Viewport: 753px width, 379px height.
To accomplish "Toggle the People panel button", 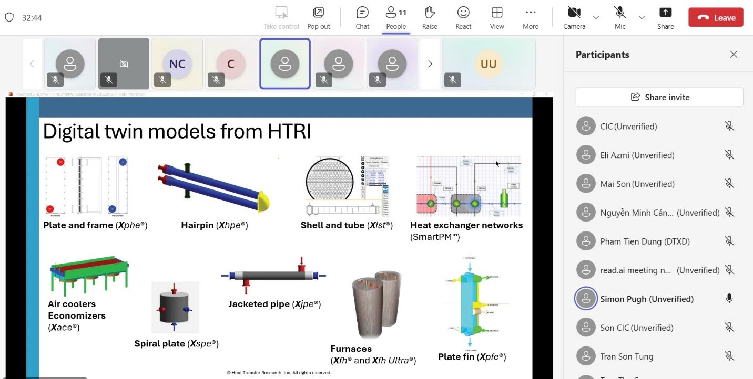I will [396, 18].
